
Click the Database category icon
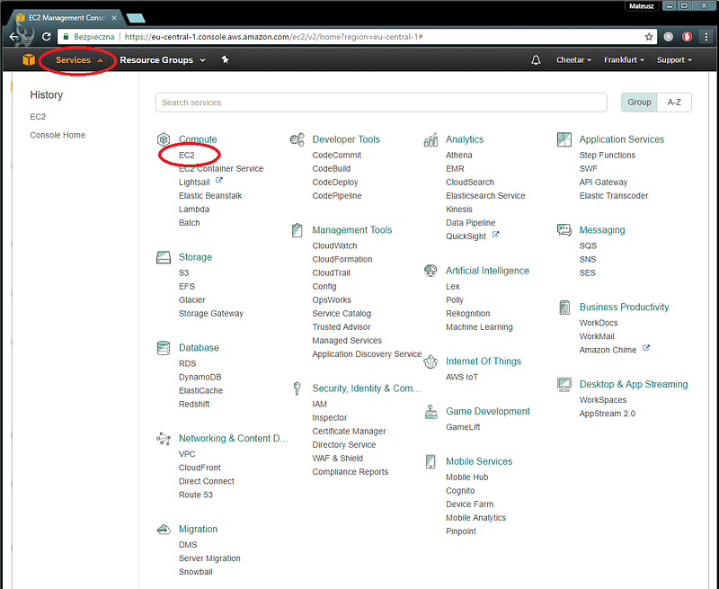point(164,348)
